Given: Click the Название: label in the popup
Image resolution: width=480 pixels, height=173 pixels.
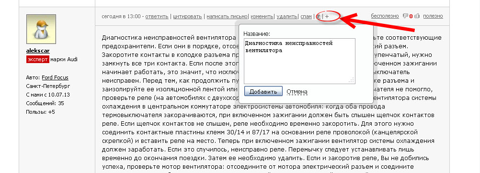Looking at the screenshot, I should [257, 34].
